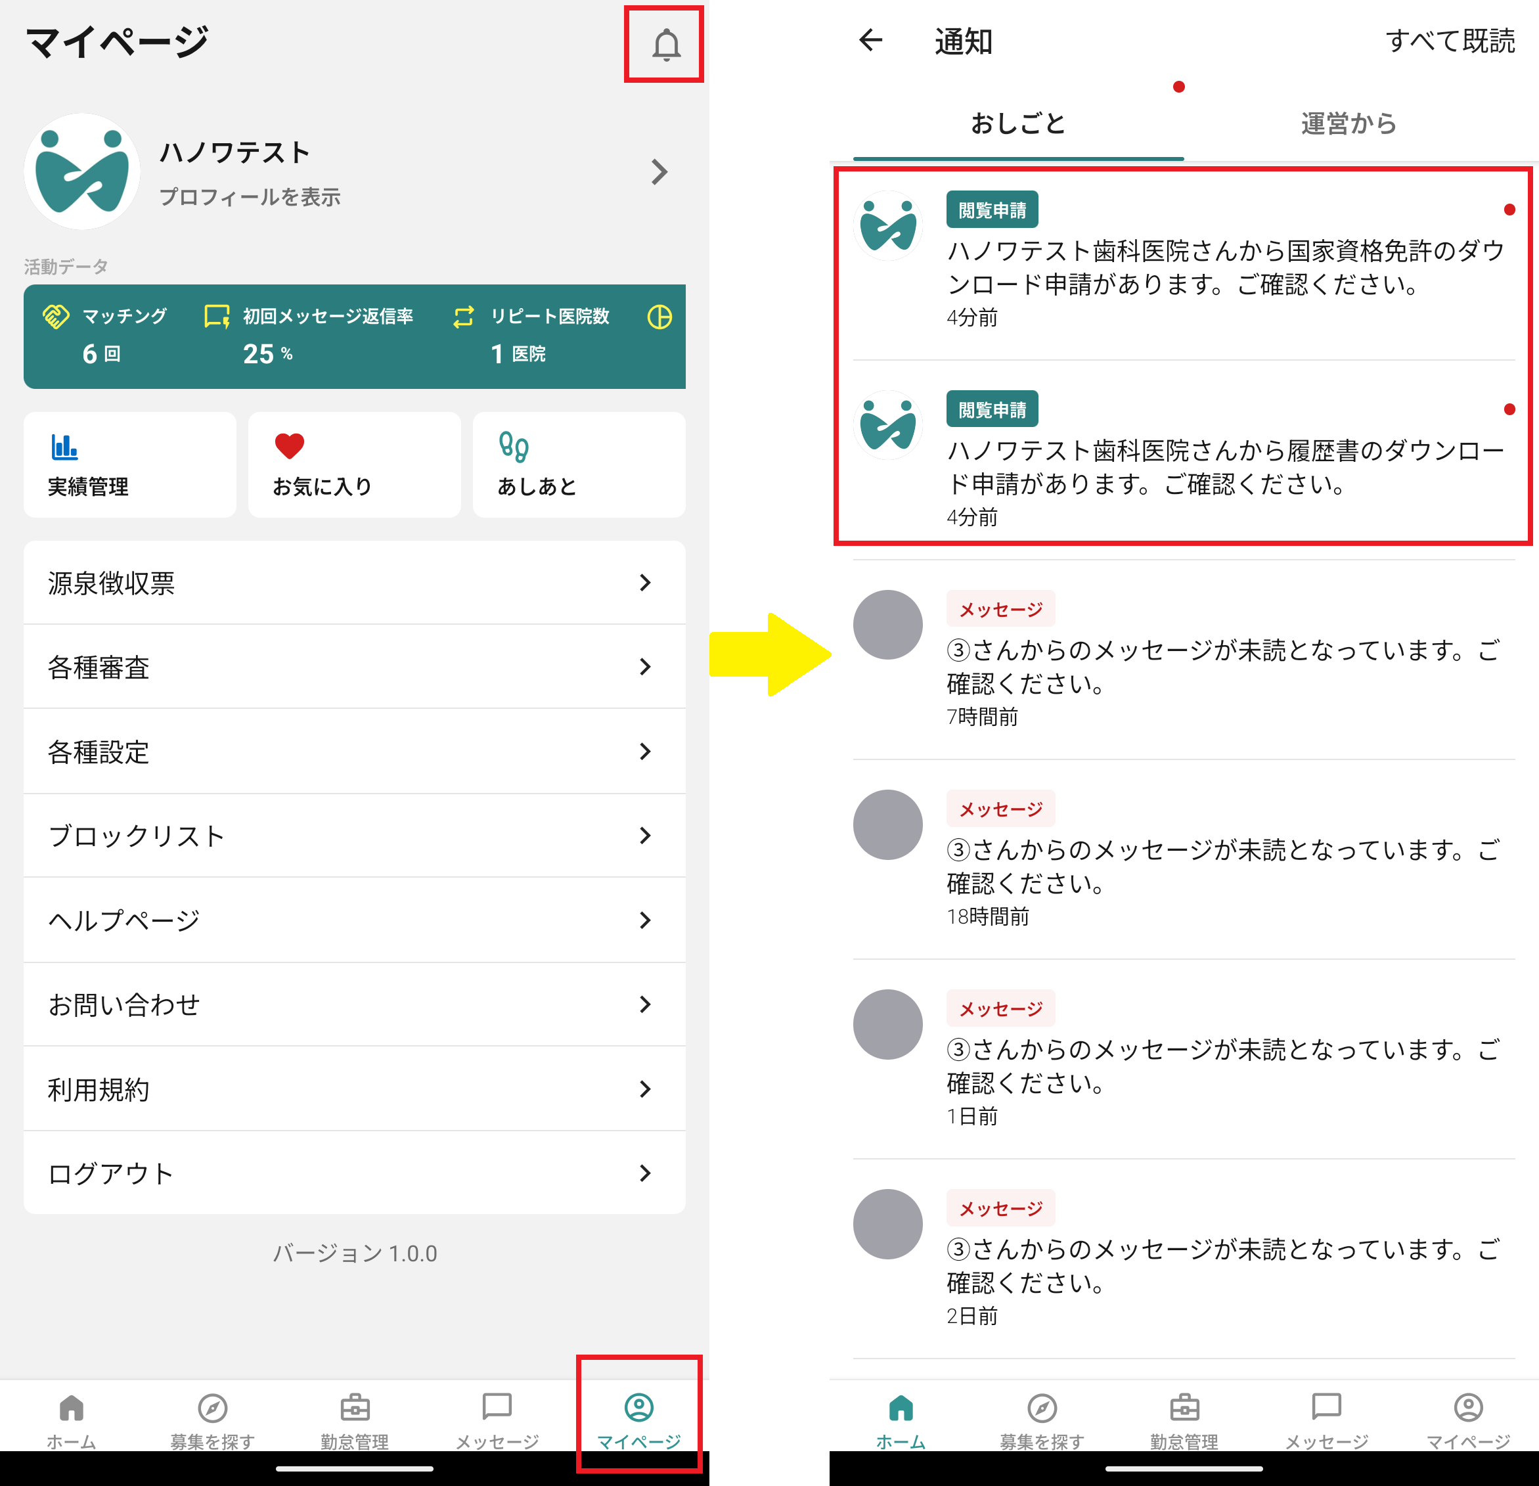This screenshot has width=1539, height=1486.
Task: Open お気に入り heart card
Action: 354,464
